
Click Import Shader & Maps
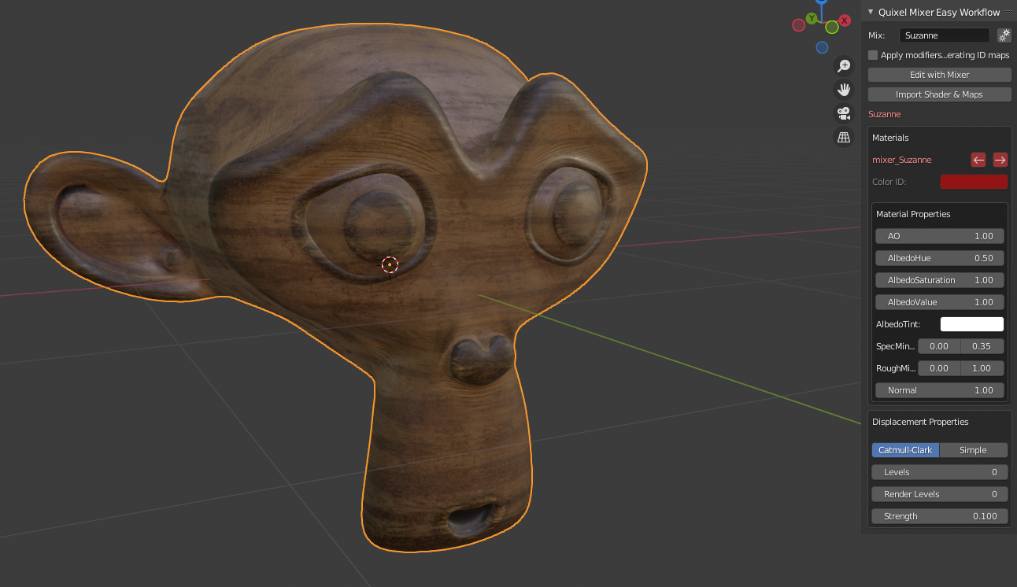[x=940, y=94]
